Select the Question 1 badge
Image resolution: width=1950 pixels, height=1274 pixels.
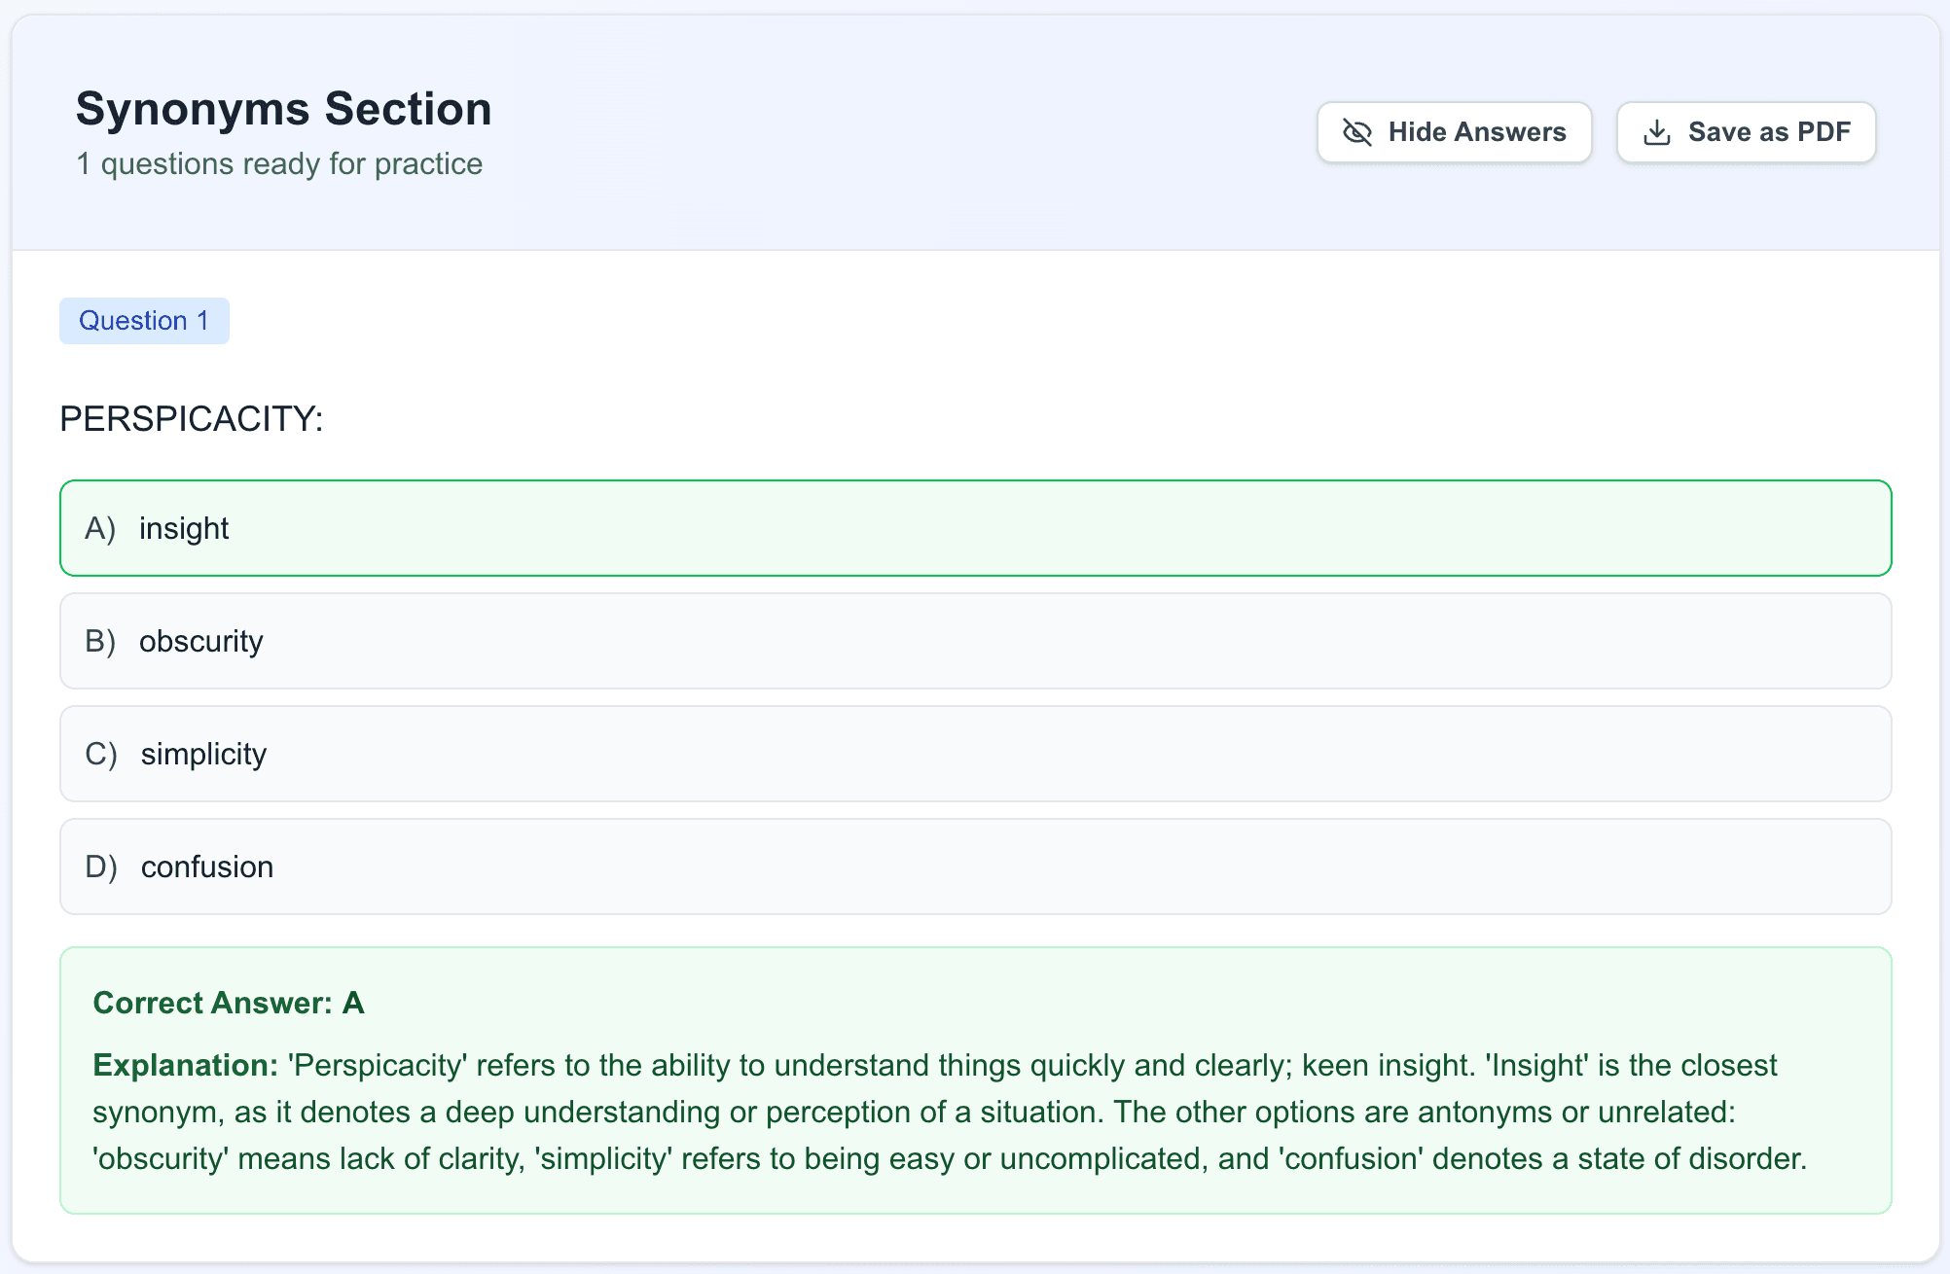(144, 320)
